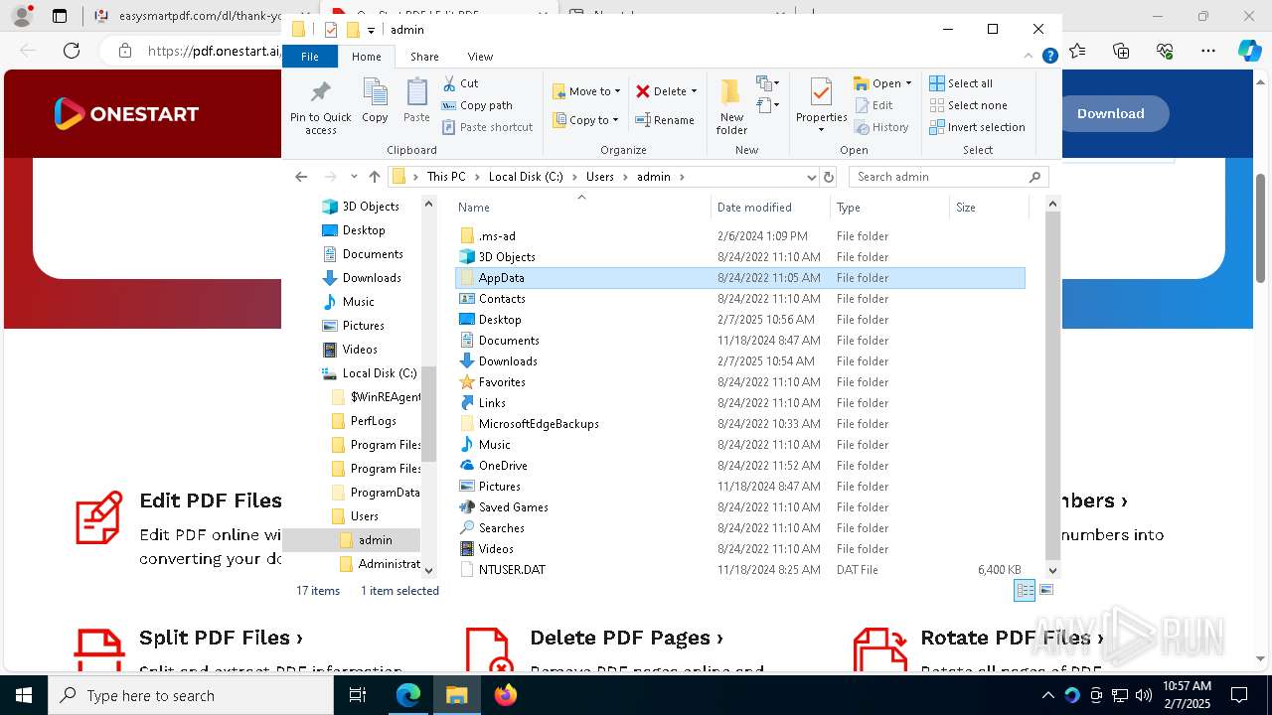
Task: Sort by the Size column header
Action: [988, 208]
